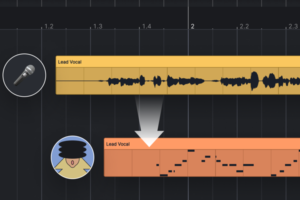Select the orange Lead Vocal MIDI region header
The image size is (300, 200).
coord(202,143)
